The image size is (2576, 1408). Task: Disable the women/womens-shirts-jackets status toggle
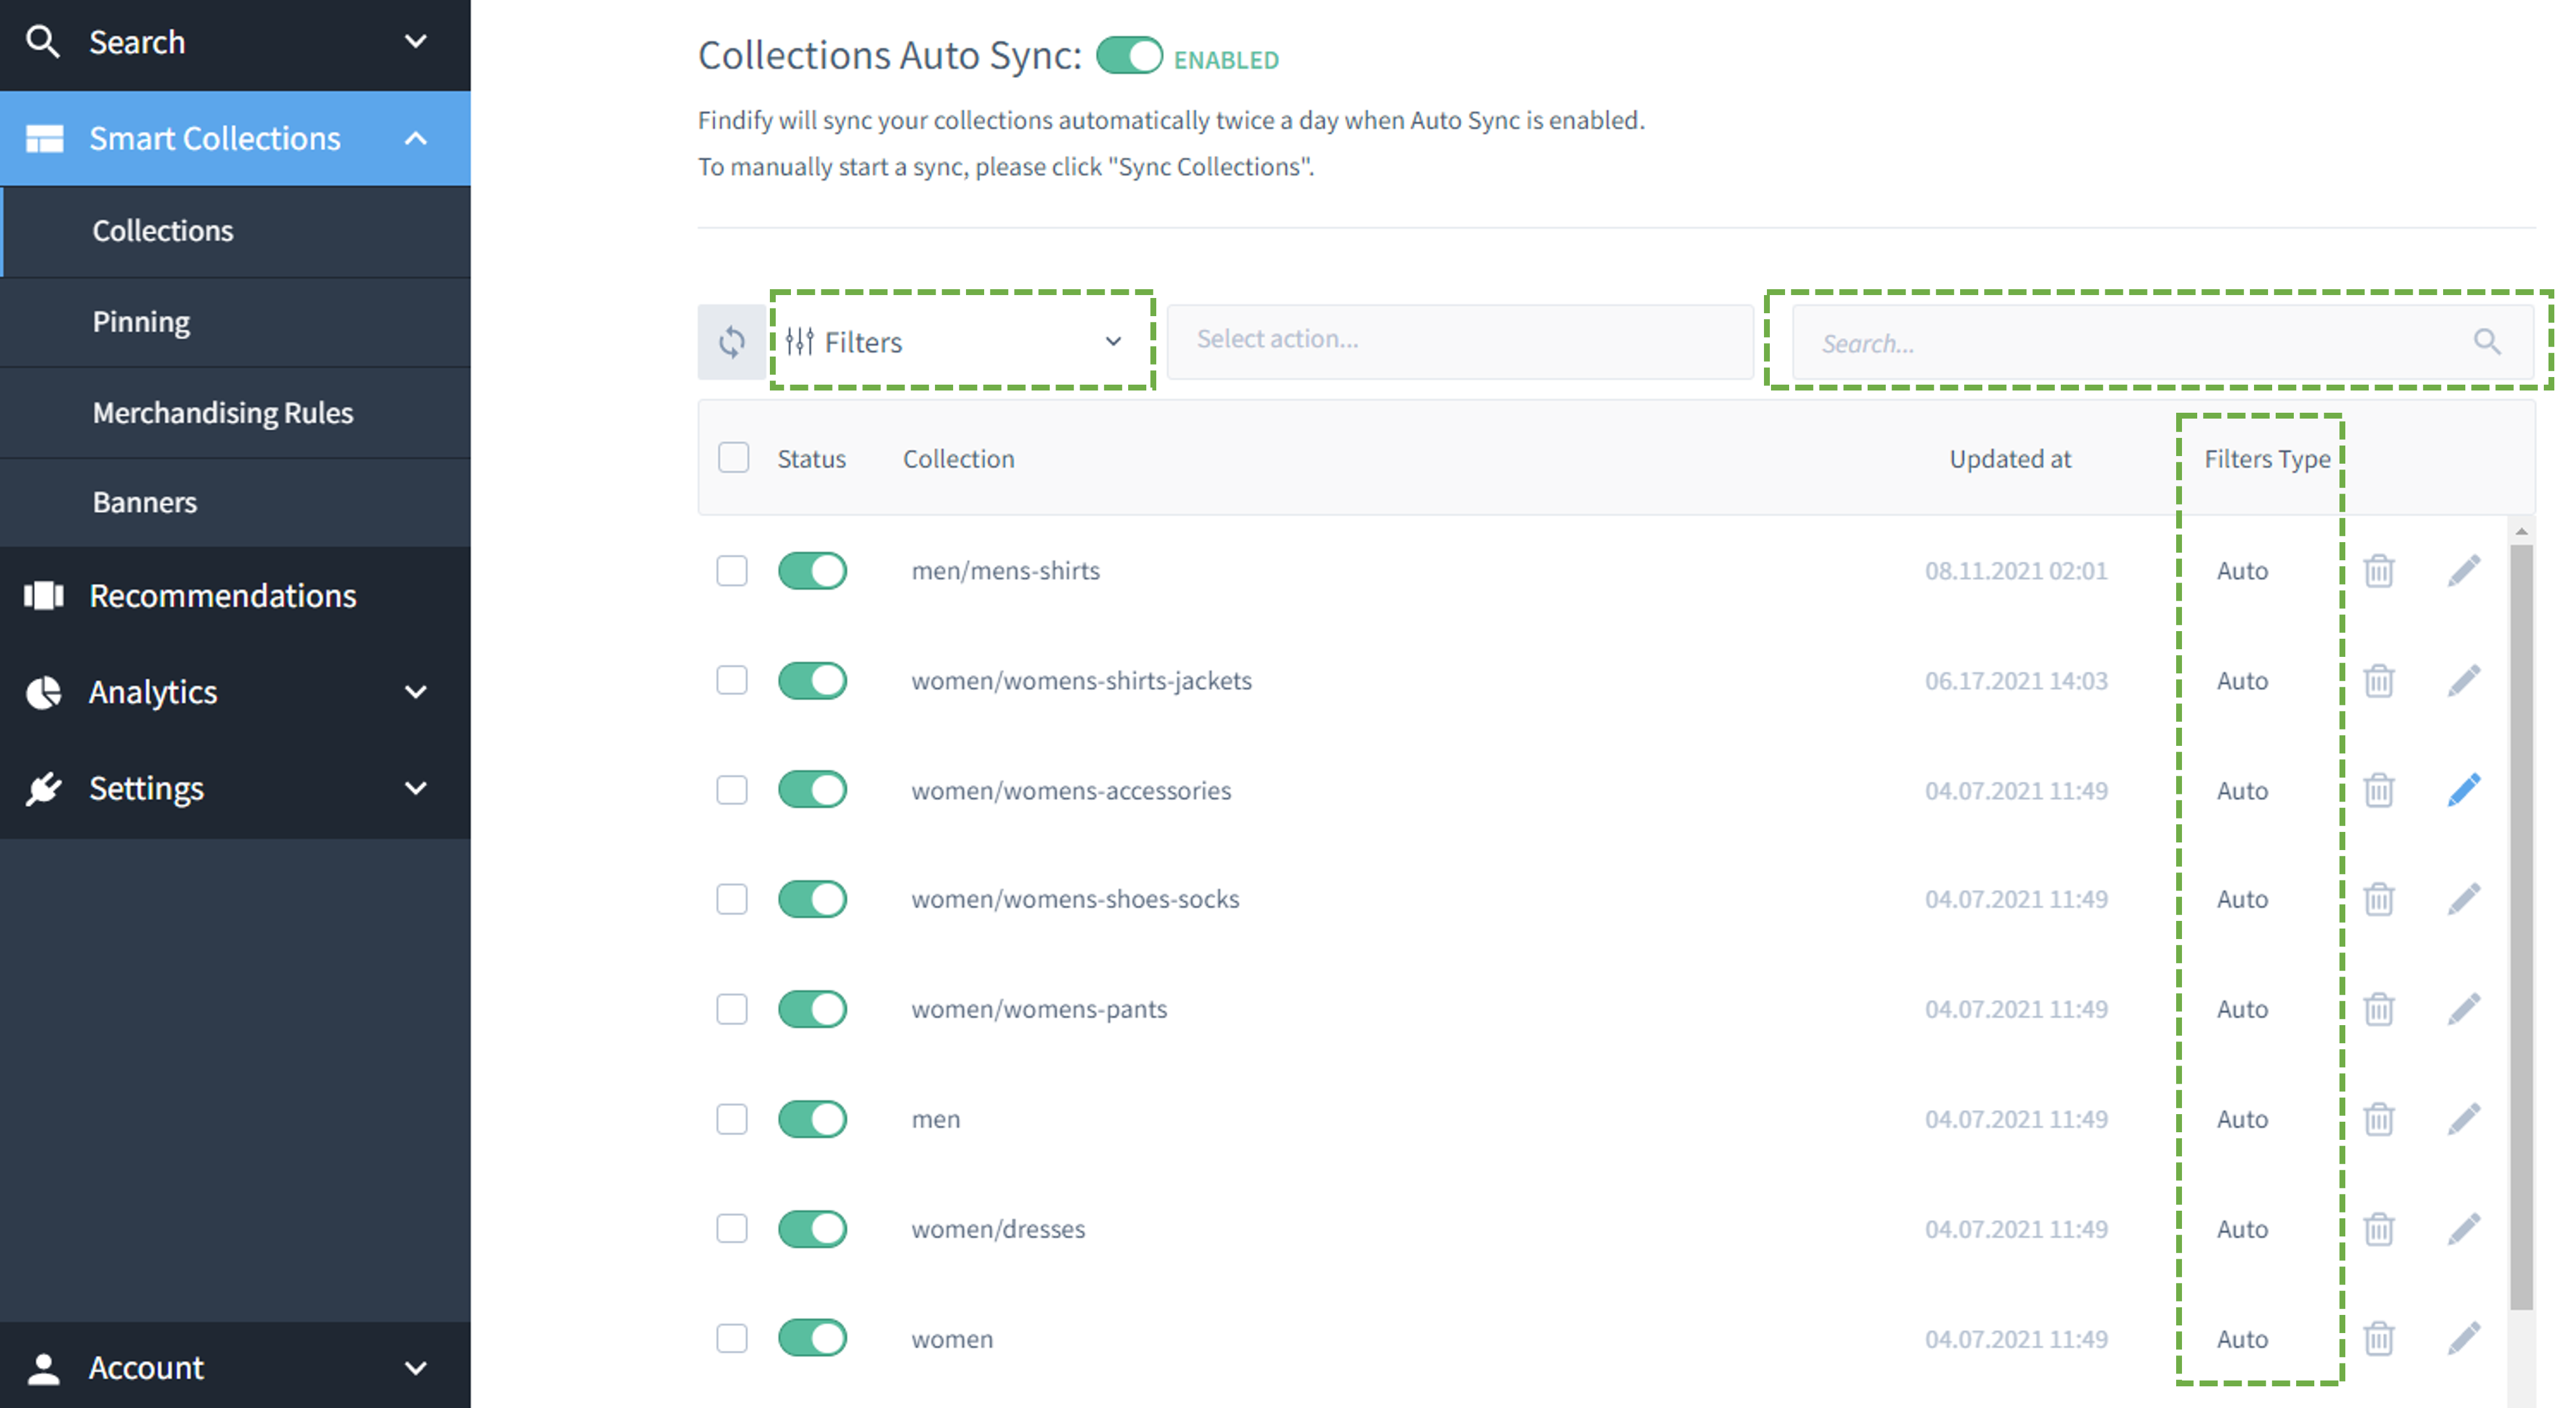[x=812, y=681]
